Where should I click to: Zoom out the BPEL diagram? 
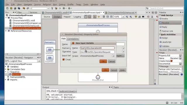tap(127, 17)
